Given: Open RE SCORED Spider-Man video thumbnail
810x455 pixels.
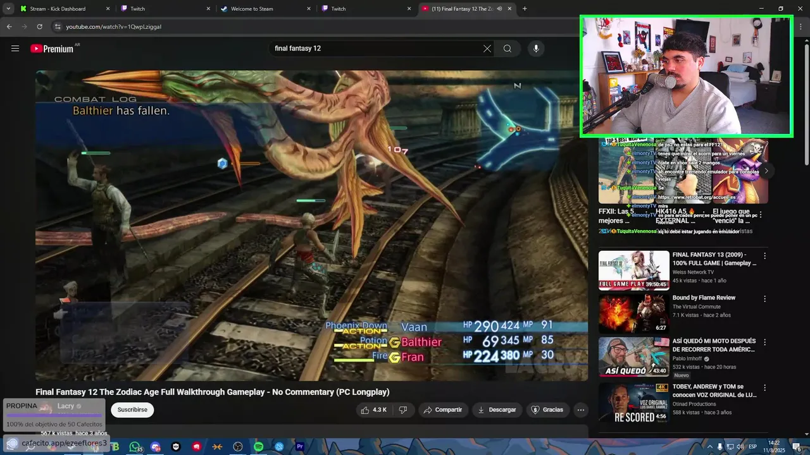Looking at the screenshot, I should [x=633, y=402].
